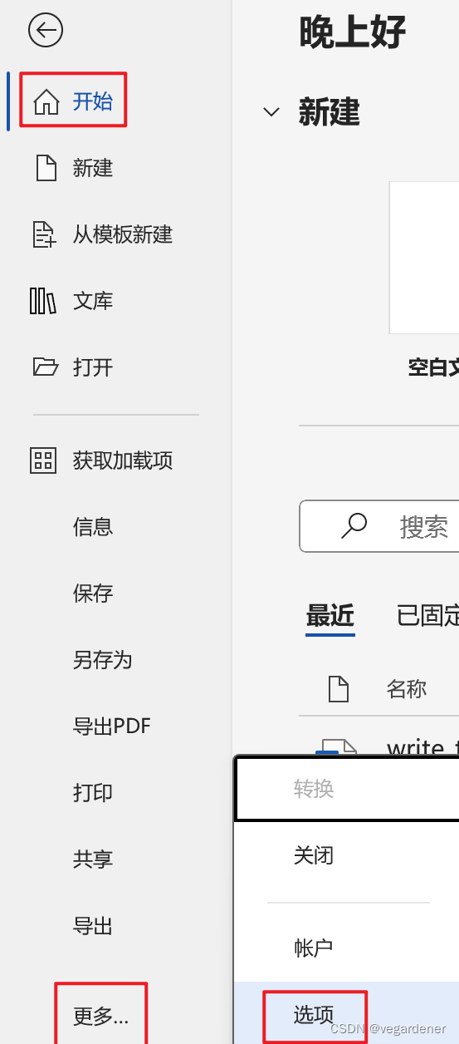Click the 搜索 input box
This screenshot has height=1044, width=459.
pyautogui.click(x=379, y=526)
